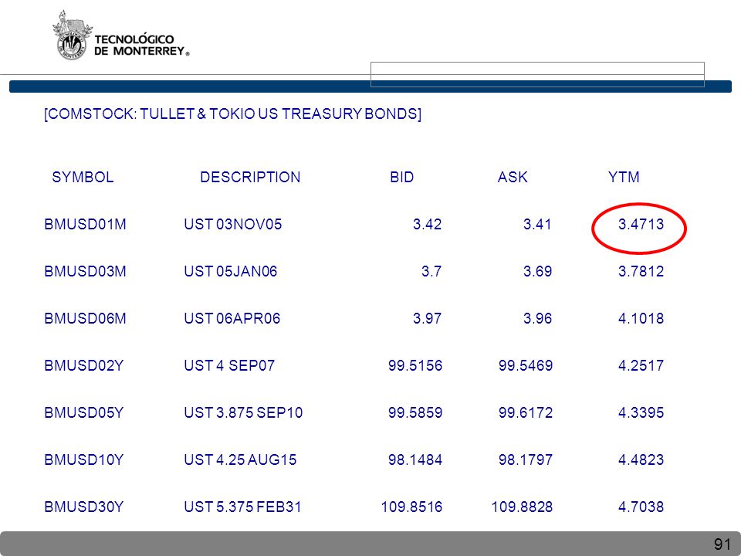Click the ASK column header
This screenshot has width=741, height=556.
[513, 177]
